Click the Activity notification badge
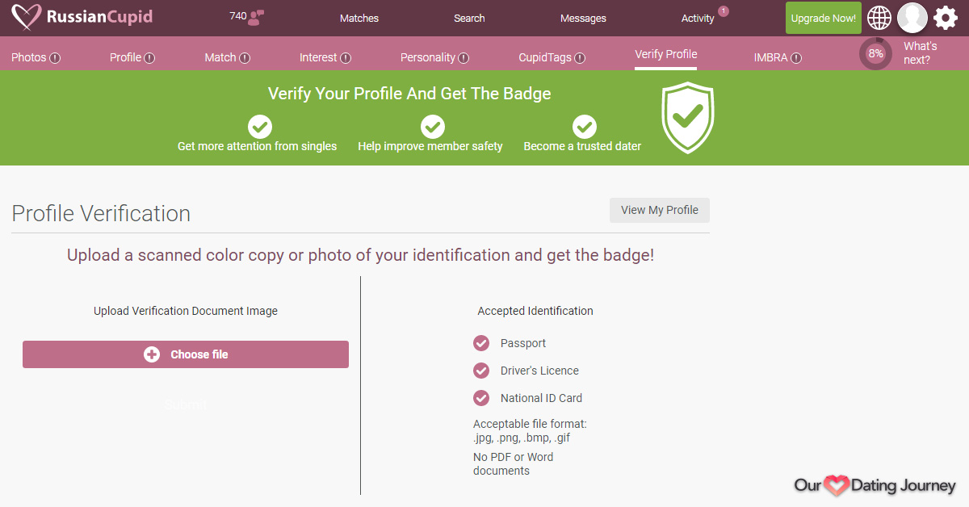The image size is (969, 507). [x=724, y=10]
